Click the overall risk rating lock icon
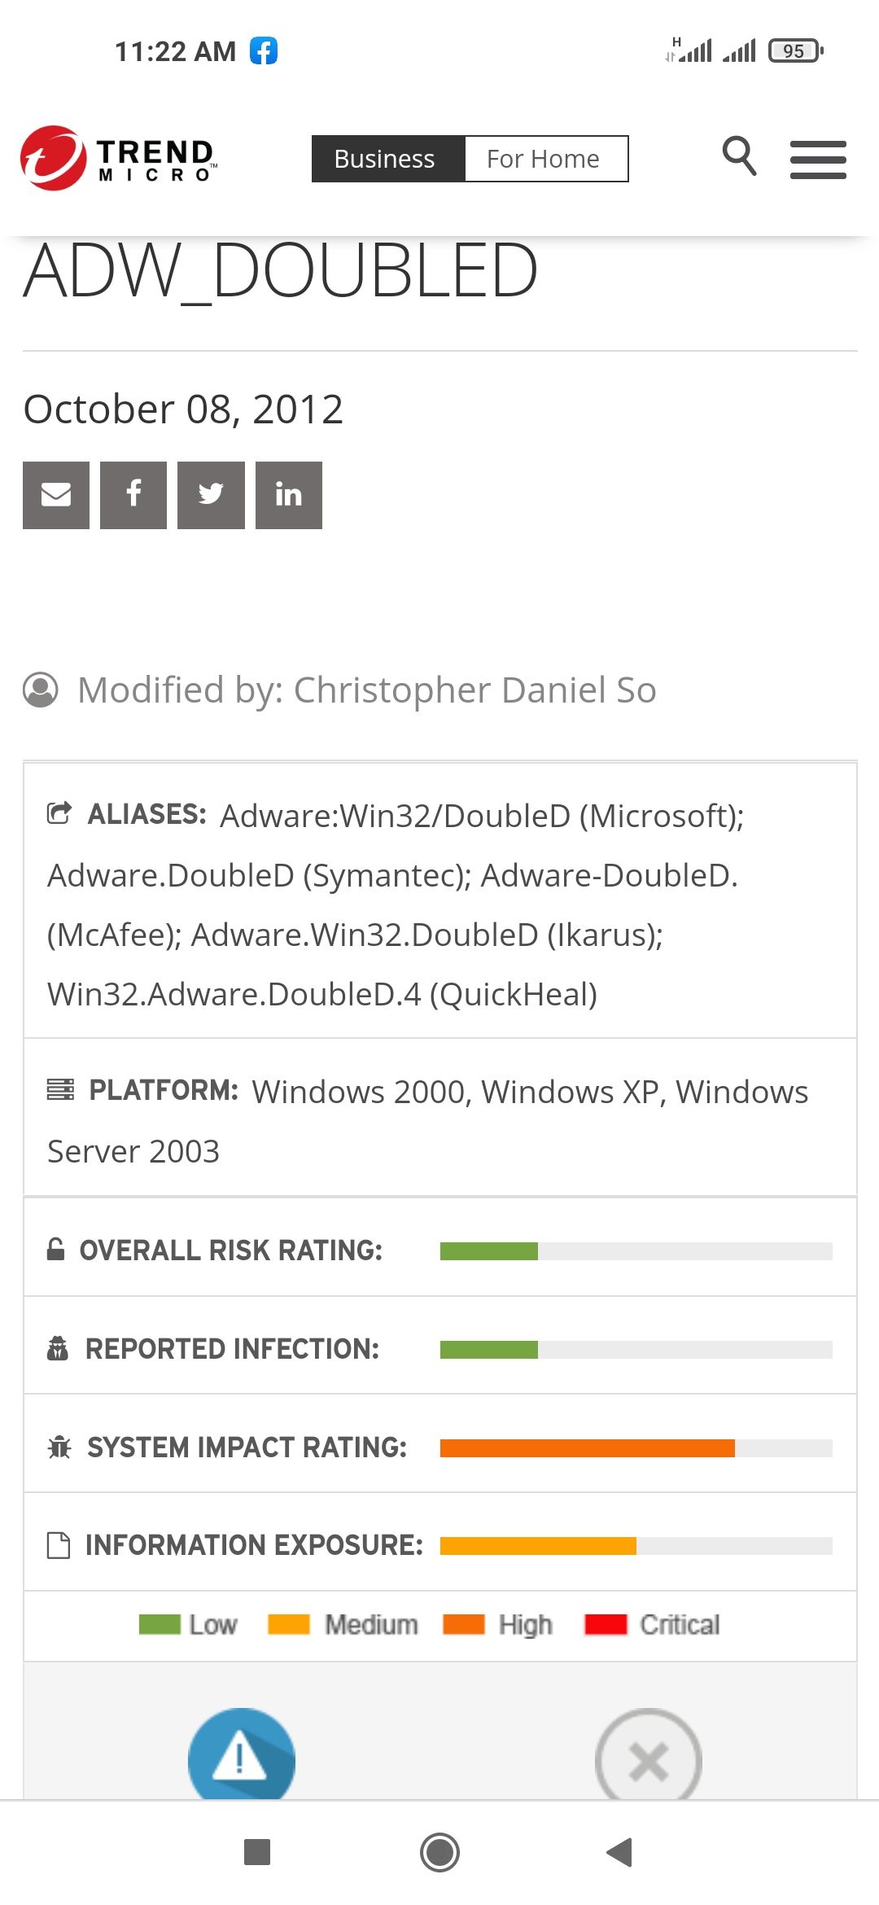 pyautogui.click(x=55, y=1248)
